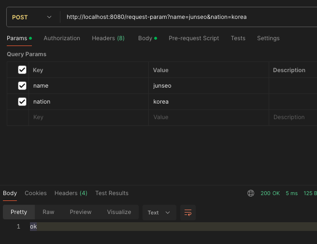Select the Visualize view button

pyautogui.click(x=119, y=212)
